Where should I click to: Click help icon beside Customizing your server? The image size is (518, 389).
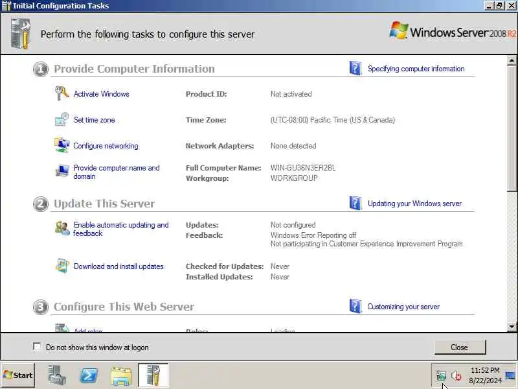[x=355, y=306]
